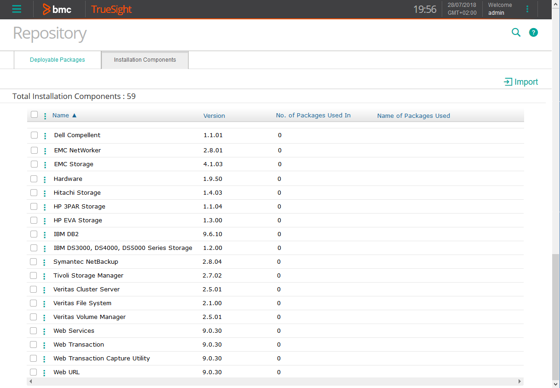The width and height of the screenshot is (560, 388).
Task: Switch to Deployable Packages tab
Action: click(58, 60)
